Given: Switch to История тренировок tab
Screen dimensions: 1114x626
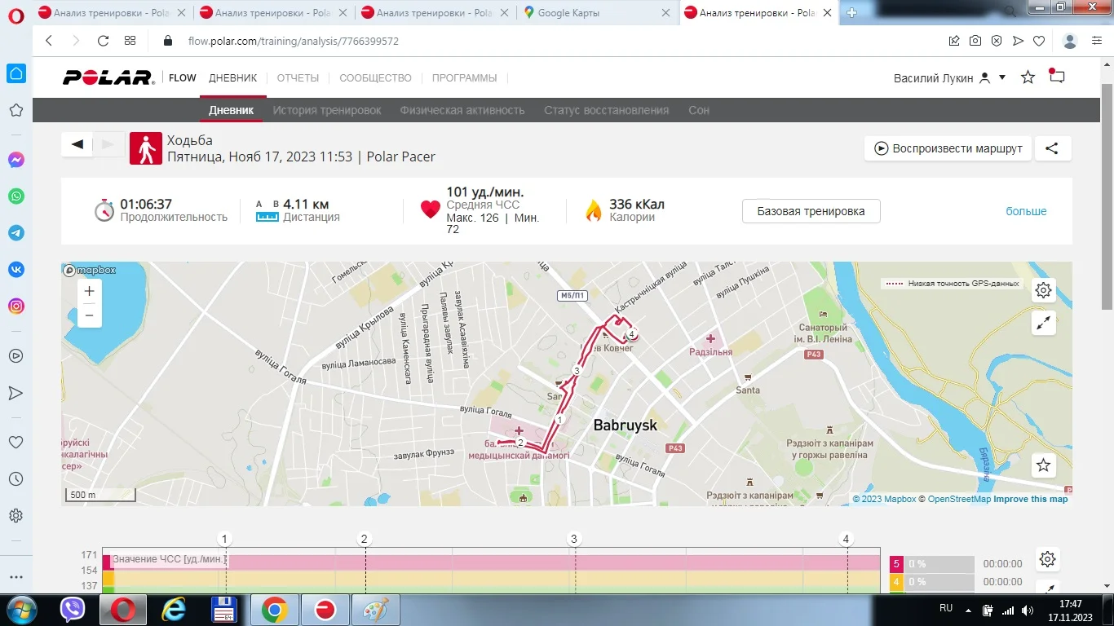Looking at the screenshot, I should point(327,110).
